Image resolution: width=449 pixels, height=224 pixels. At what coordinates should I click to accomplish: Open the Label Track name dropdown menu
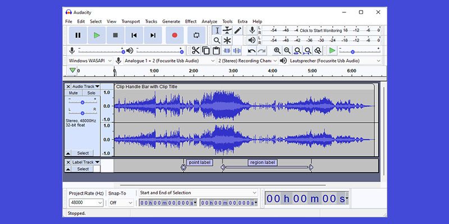pos(85,162)
